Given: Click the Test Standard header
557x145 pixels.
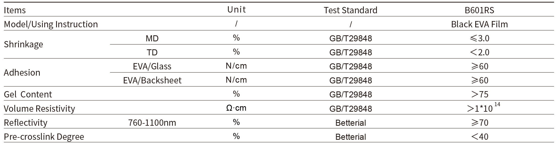Looking at the screenshot, I should pyautogui.click(x=350, y=10).
